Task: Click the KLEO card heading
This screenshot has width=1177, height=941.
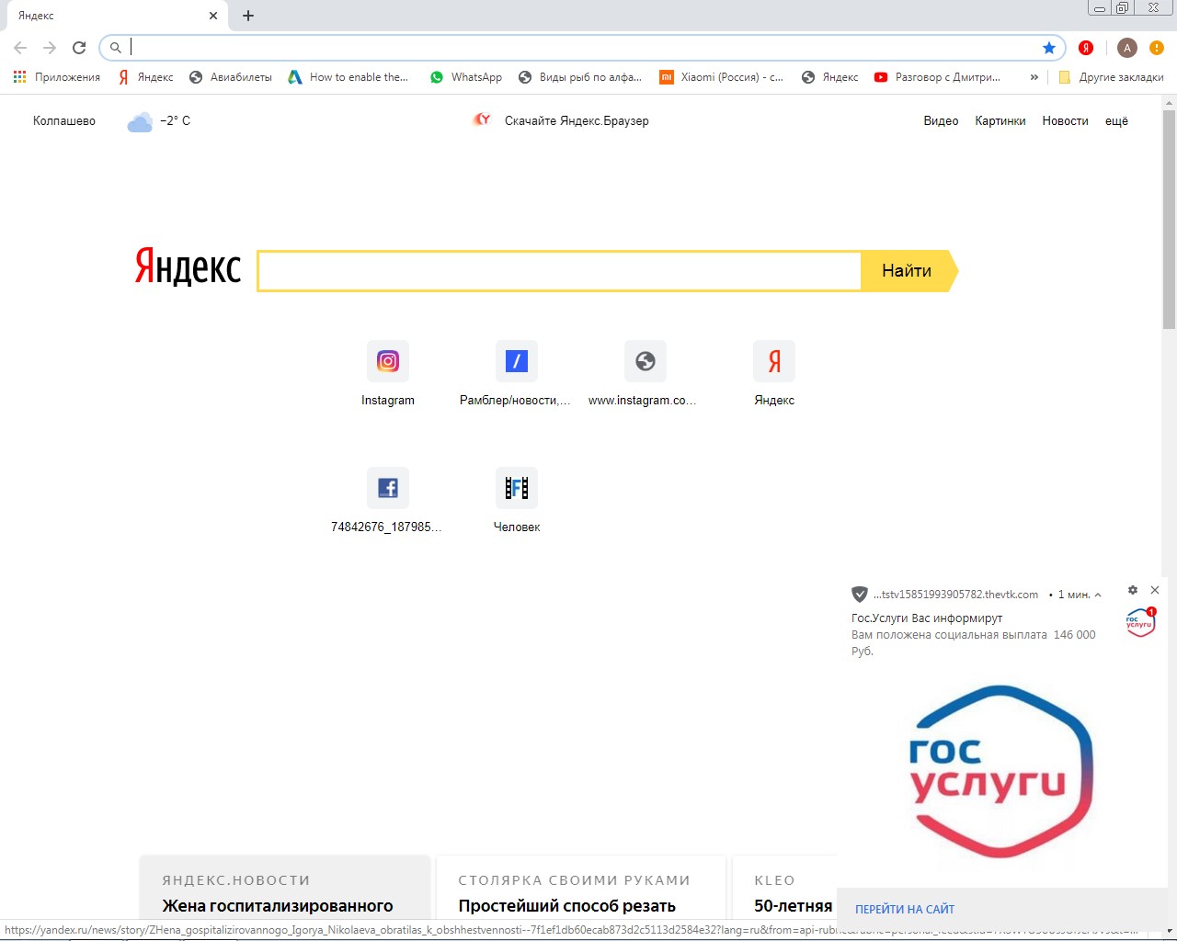Action: click(x=775, y=880)
